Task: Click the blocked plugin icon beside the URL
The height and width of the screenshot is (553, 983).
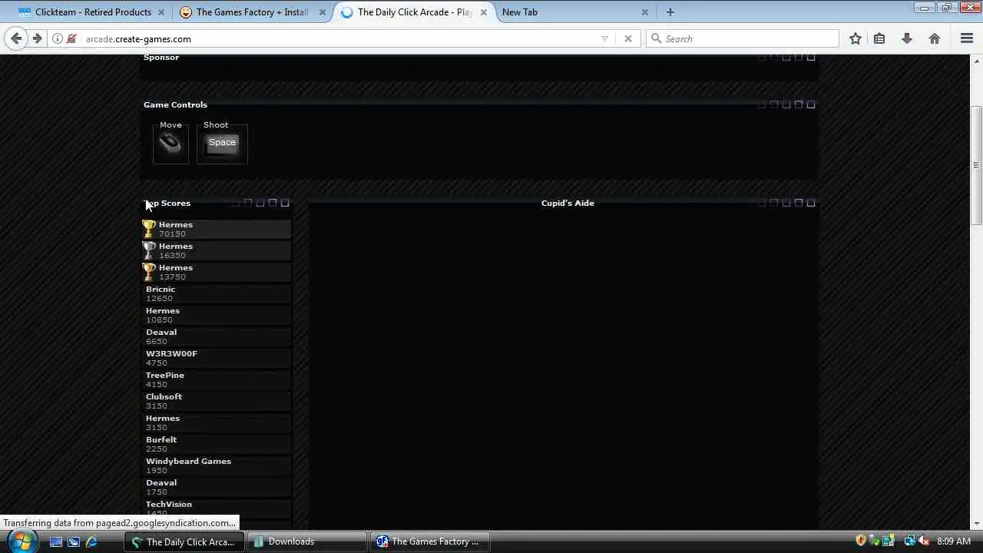Action: [71, 38]
